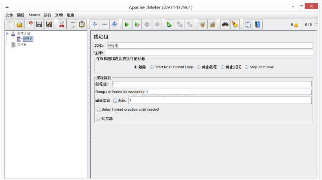Enable the 调度器 checkbox
The width and height of the screenshot is (322, 180).
coord(98,118)
